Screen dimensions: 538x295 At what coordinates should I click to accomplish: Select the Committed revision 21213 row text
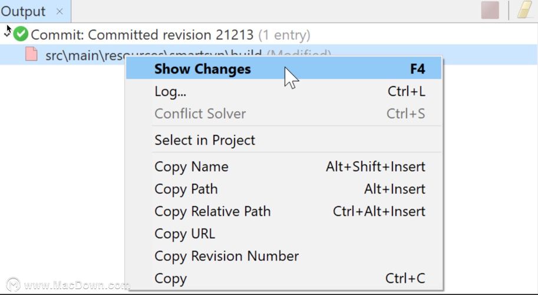tap(141, 35)
